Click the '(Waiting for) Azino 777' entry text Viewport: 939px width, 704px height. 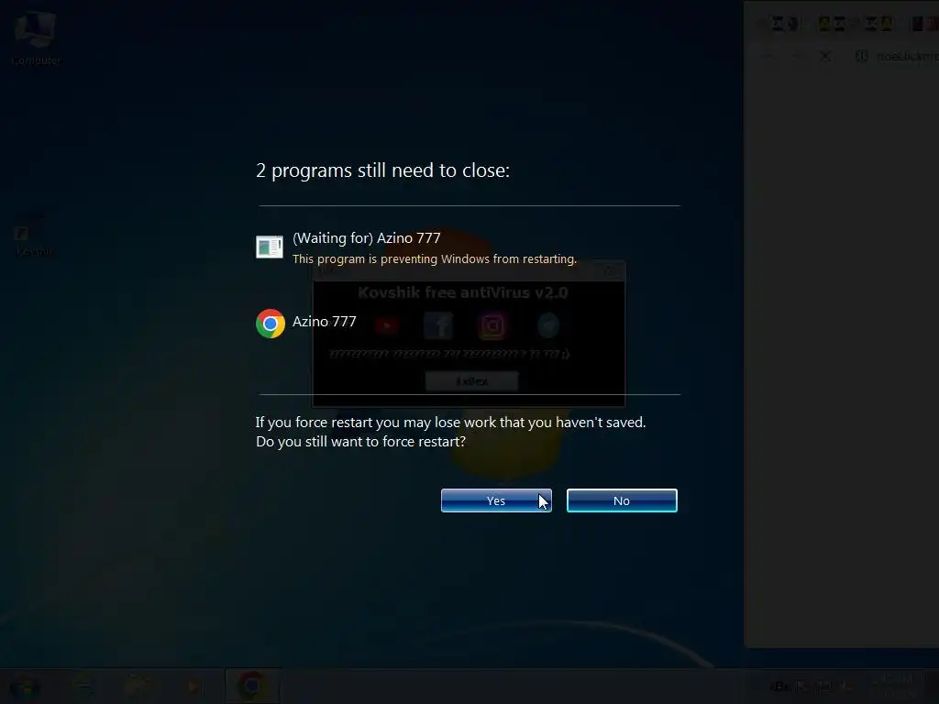[367, 238]
